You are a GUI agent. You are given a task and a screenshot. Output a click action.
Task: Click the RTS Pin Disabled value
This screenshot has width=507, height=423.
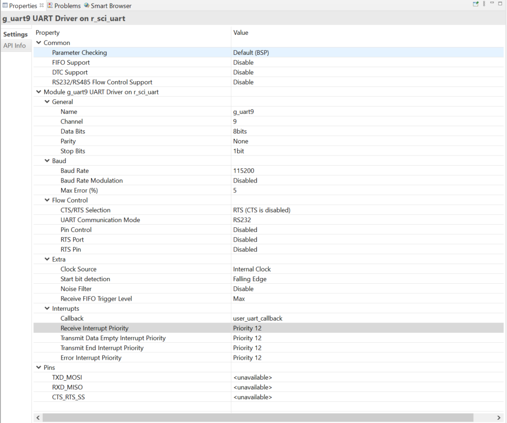click(x=245, y=249)
